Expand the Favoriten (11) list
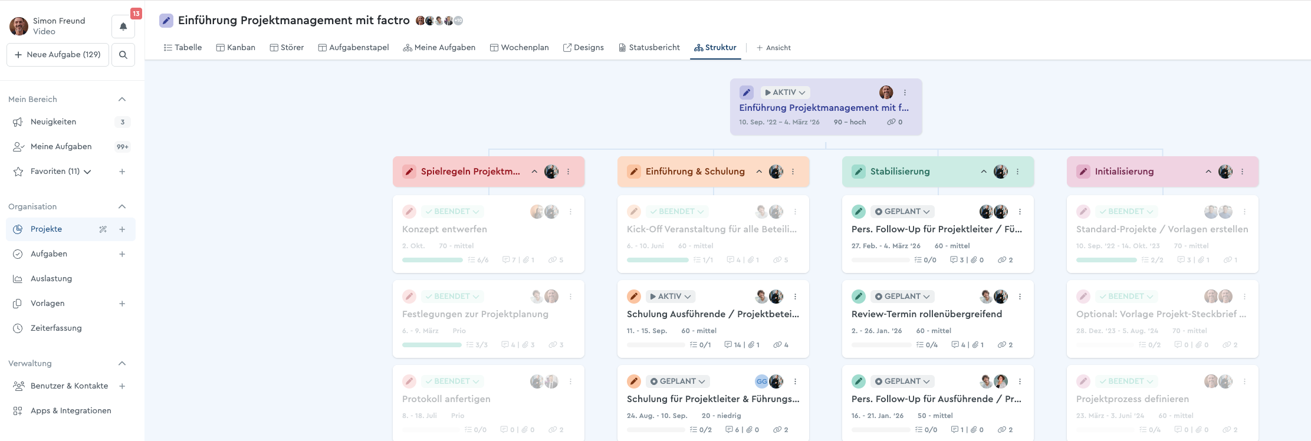 87,172
